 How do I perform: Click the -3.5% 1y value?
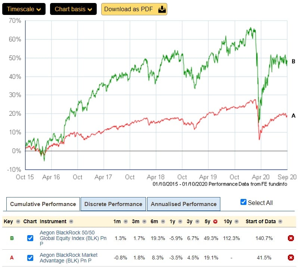[176, 258]
